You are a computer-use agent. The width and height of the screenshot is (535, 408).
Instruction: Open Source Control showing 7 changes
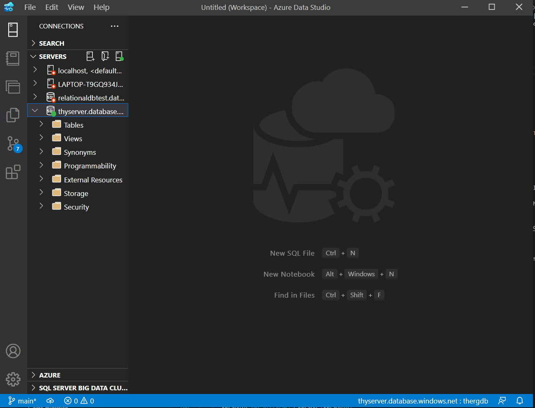click(13, 144)
